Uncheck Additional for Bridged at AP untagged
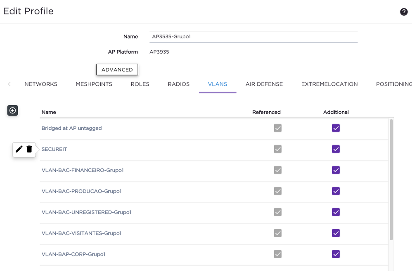Image resolution: width=412 pixels, height=277 pixels. tap(336, 128)
